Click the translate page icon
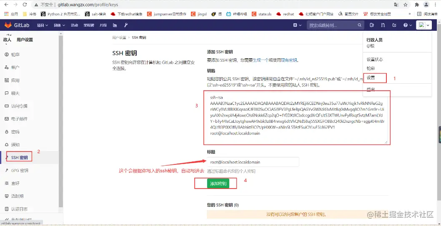 pos(396,5)
